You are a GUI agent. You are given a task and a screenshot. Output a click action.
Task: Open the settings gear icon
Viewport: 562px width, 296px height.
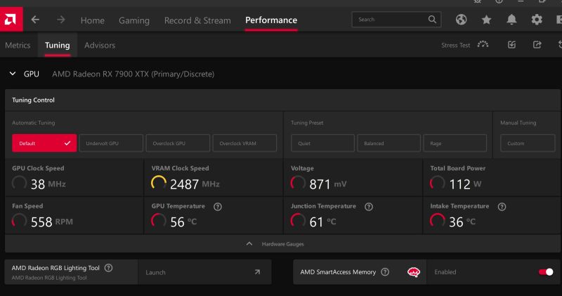(537, 20)
